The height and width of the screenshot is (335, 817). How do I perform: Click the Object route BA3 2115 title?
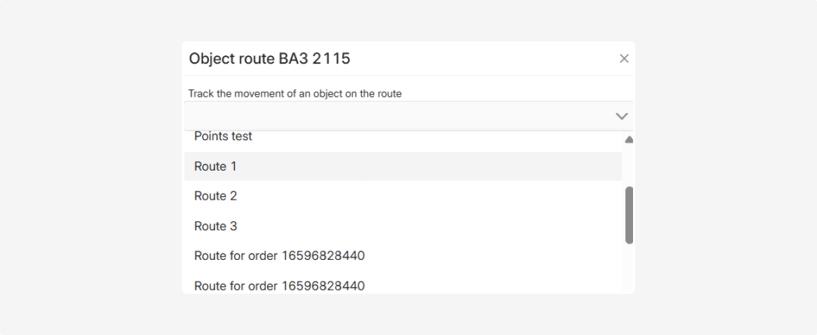pos(269,59)
